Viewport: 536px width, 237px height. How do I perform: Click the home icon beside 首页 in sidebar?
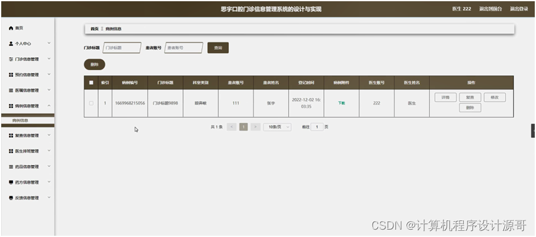11,28
